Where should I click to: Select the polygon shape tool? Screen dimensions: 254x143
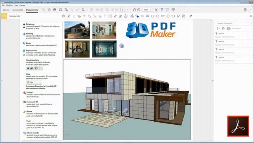[168, 16]
